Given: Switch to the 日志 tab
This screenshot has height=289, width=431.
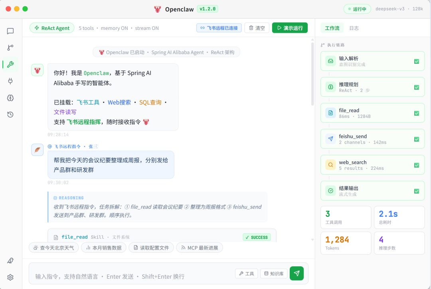Looking at the screenshot, I should coord(354,28).
